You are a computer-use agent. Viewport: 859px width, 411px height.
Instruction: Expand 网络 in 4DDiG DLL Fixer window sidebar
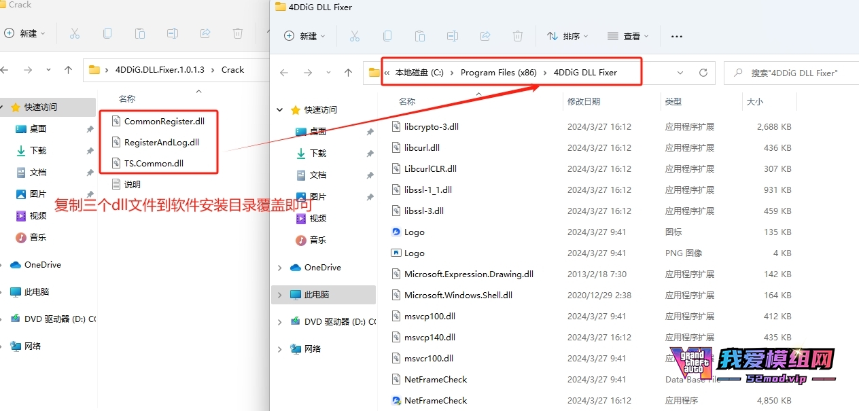[x=279, y=349]
